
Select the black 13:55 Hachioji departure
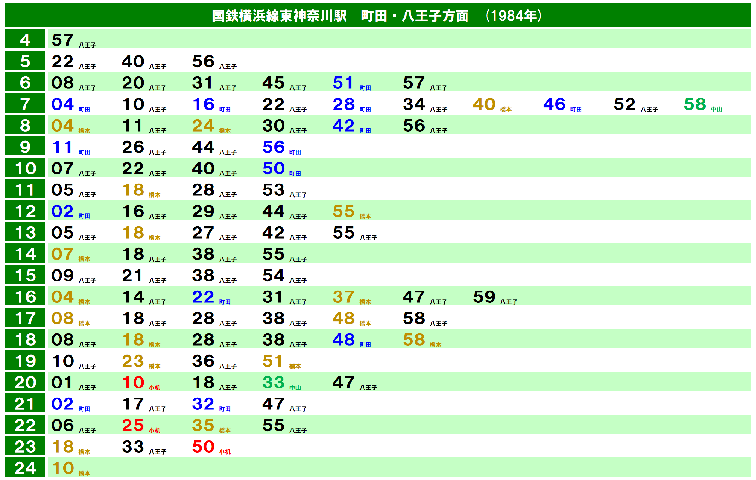coord(343,233)
